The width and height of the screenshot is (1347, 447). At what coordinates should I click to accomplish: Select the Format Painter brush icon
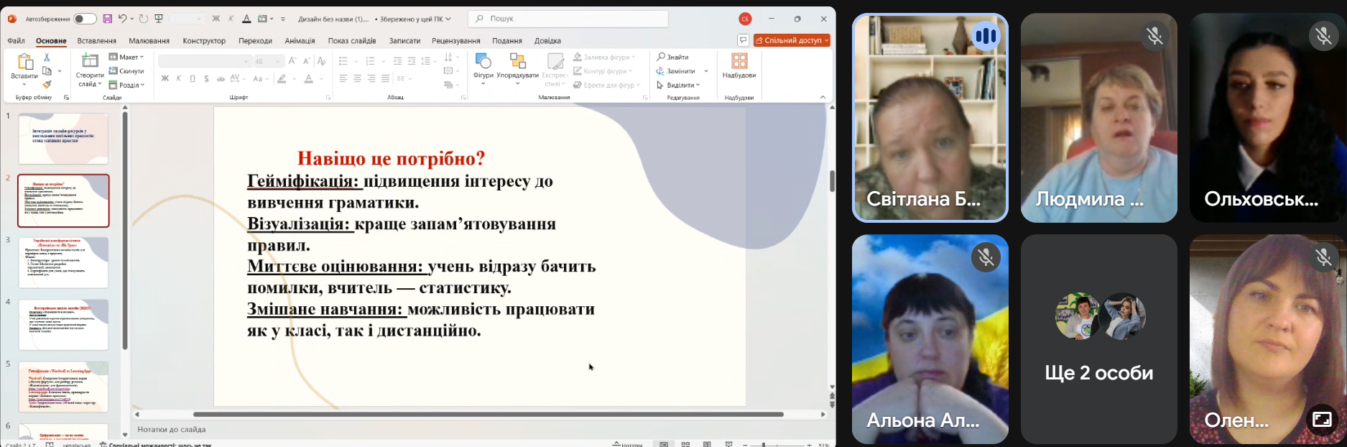(47, 85)
